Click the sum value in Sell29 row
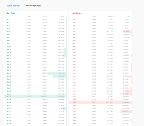Viewport: 144px width, 126px height. point(126,103)
